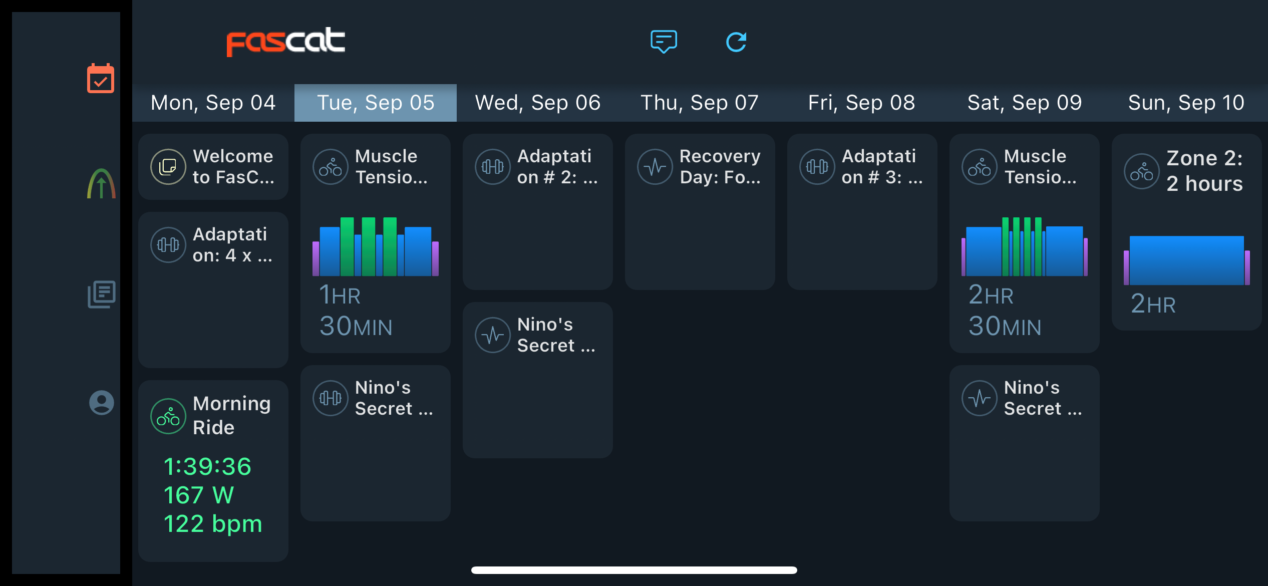The height and width of the screenshot is (586, 1268).
Task: Select the Tue, Sep 05 day tab
Action: click(376, 103)
